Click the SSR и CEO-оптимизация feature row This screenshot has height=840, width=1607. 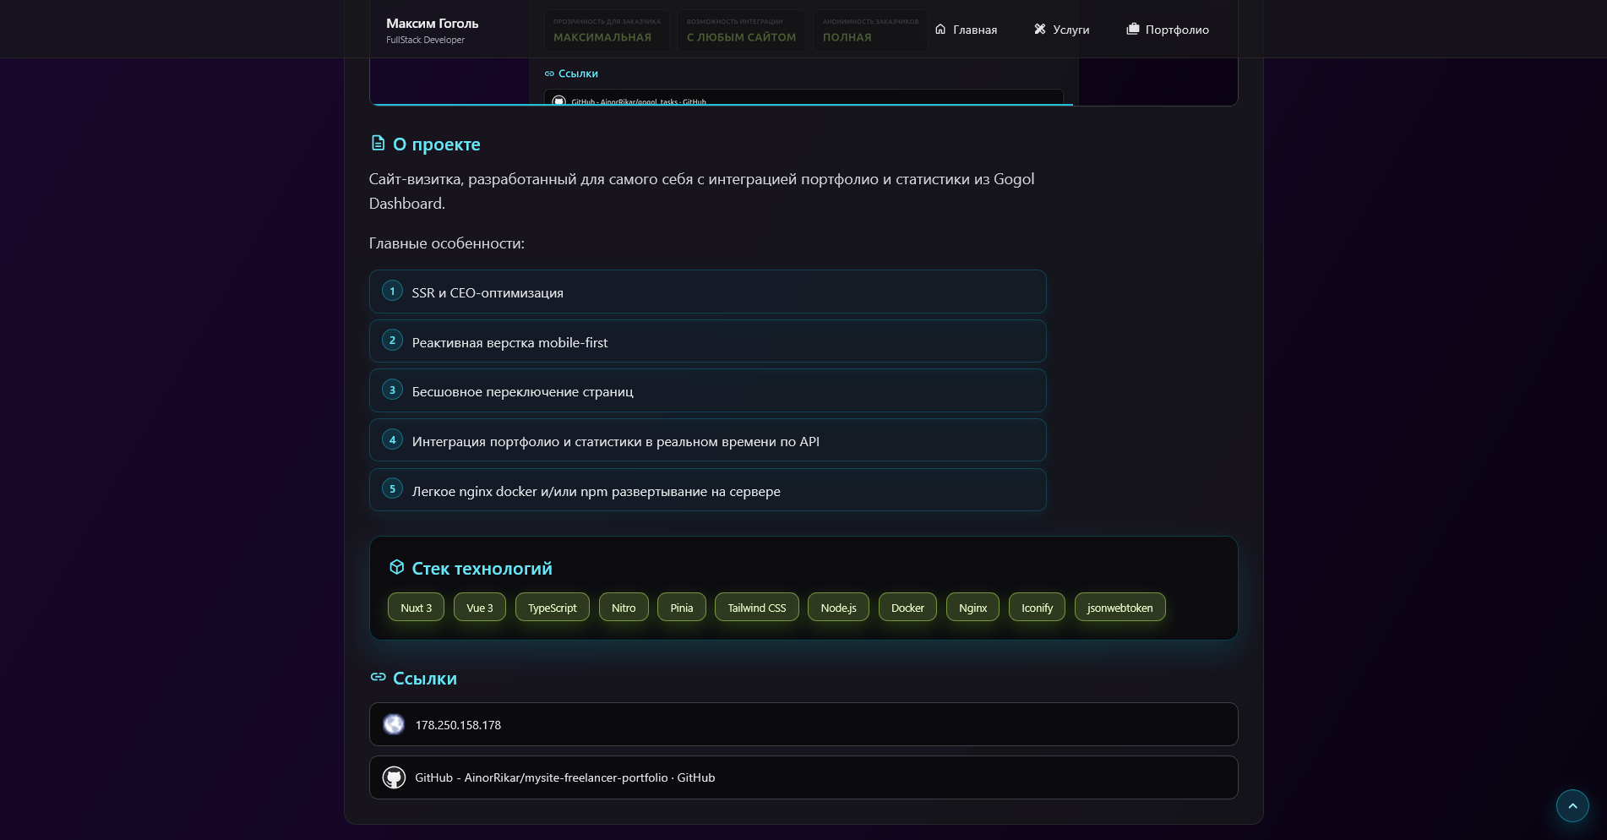[x=708, y=292]
